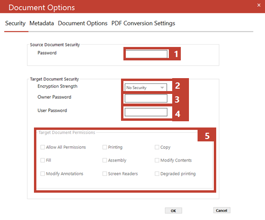Image resolution: width=265 pixels, height=220 pixels.
Task: Go to PDF Conversion Settings tab
Action: click(143, 23)
